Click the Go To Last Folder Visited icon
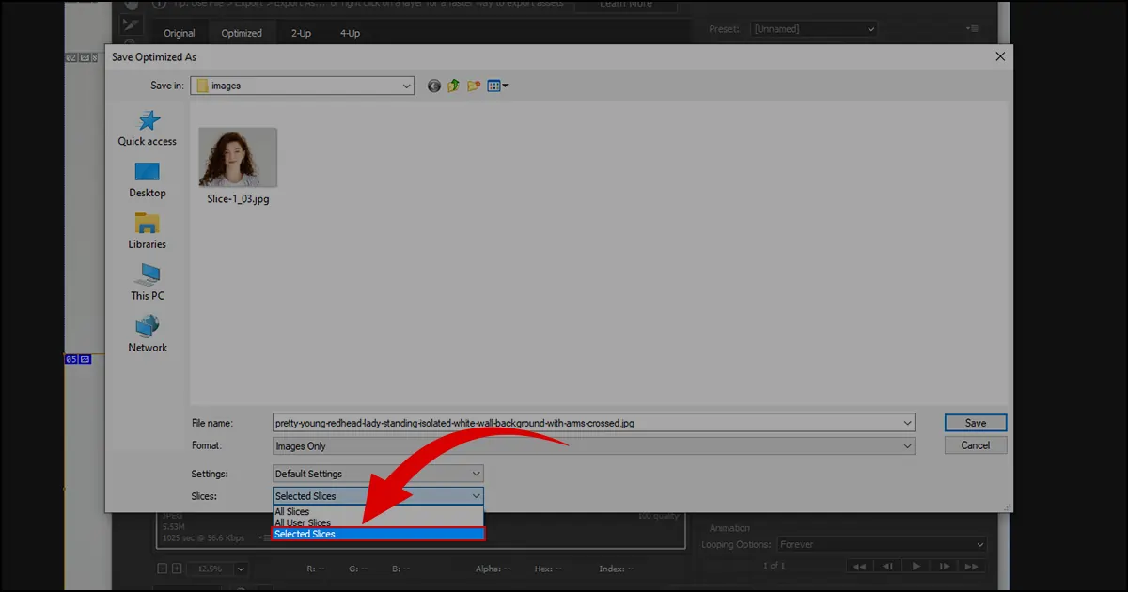The image size is (1128, 592). 433,86
